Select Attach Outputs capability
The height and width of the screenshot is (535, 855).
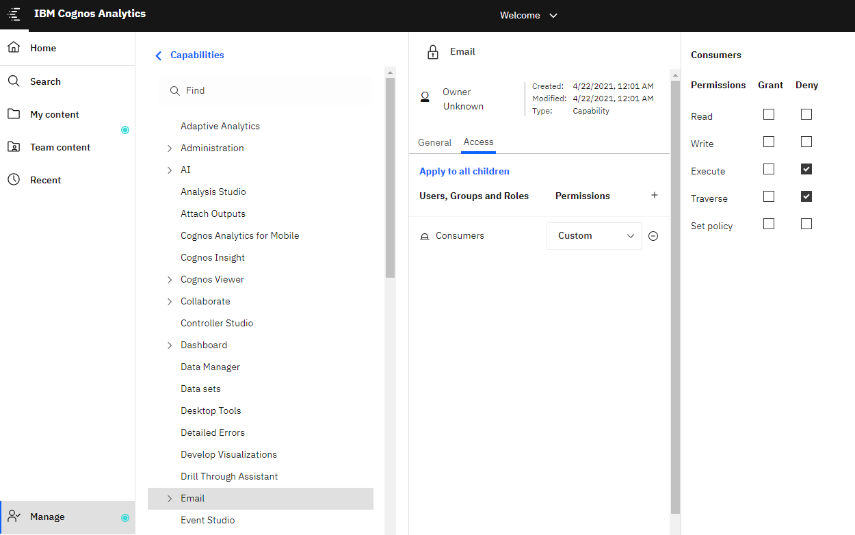point(213,213)
